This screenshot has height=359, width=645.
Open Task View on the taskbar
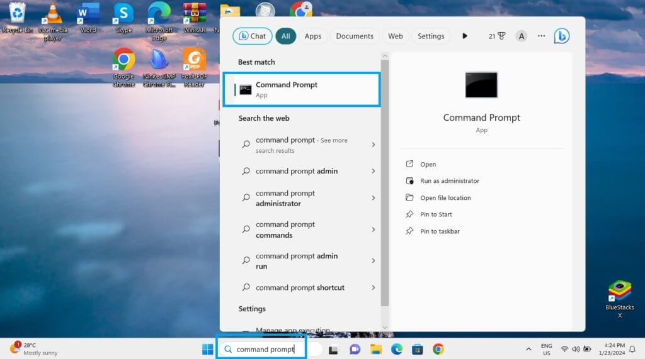pos(333,350)
